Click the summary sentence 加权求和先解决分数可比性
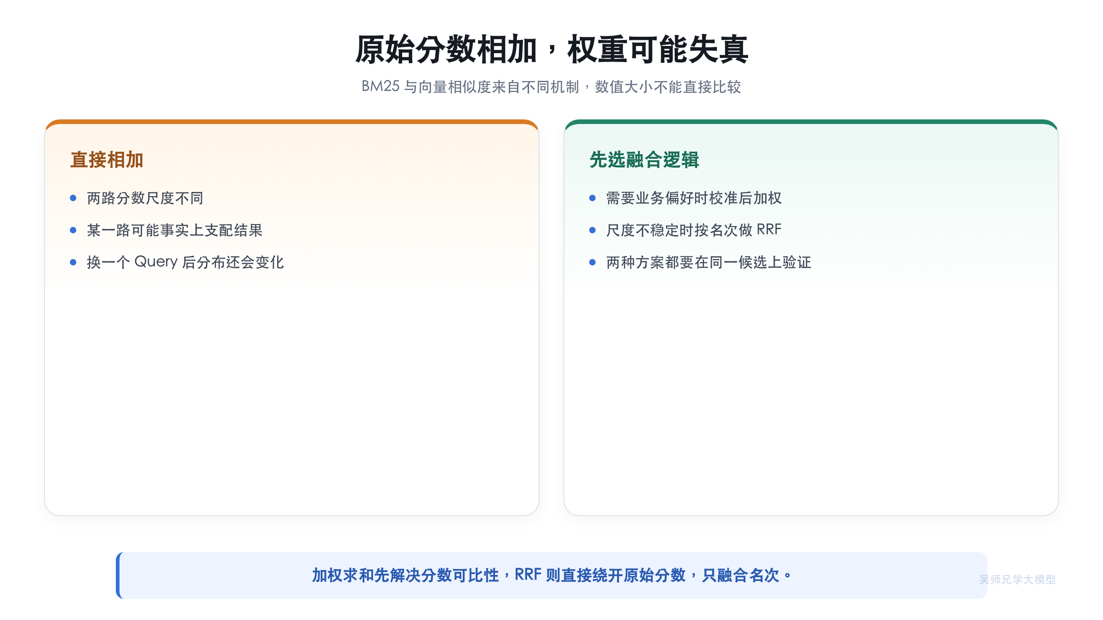Image resolution: width=1103 pixels, height=620 pixels. coord(551,575)
